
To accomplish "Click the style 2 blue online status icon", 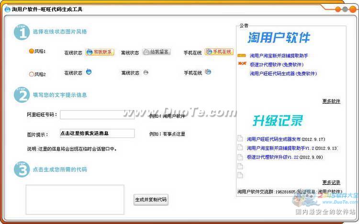I will [89, 72].
